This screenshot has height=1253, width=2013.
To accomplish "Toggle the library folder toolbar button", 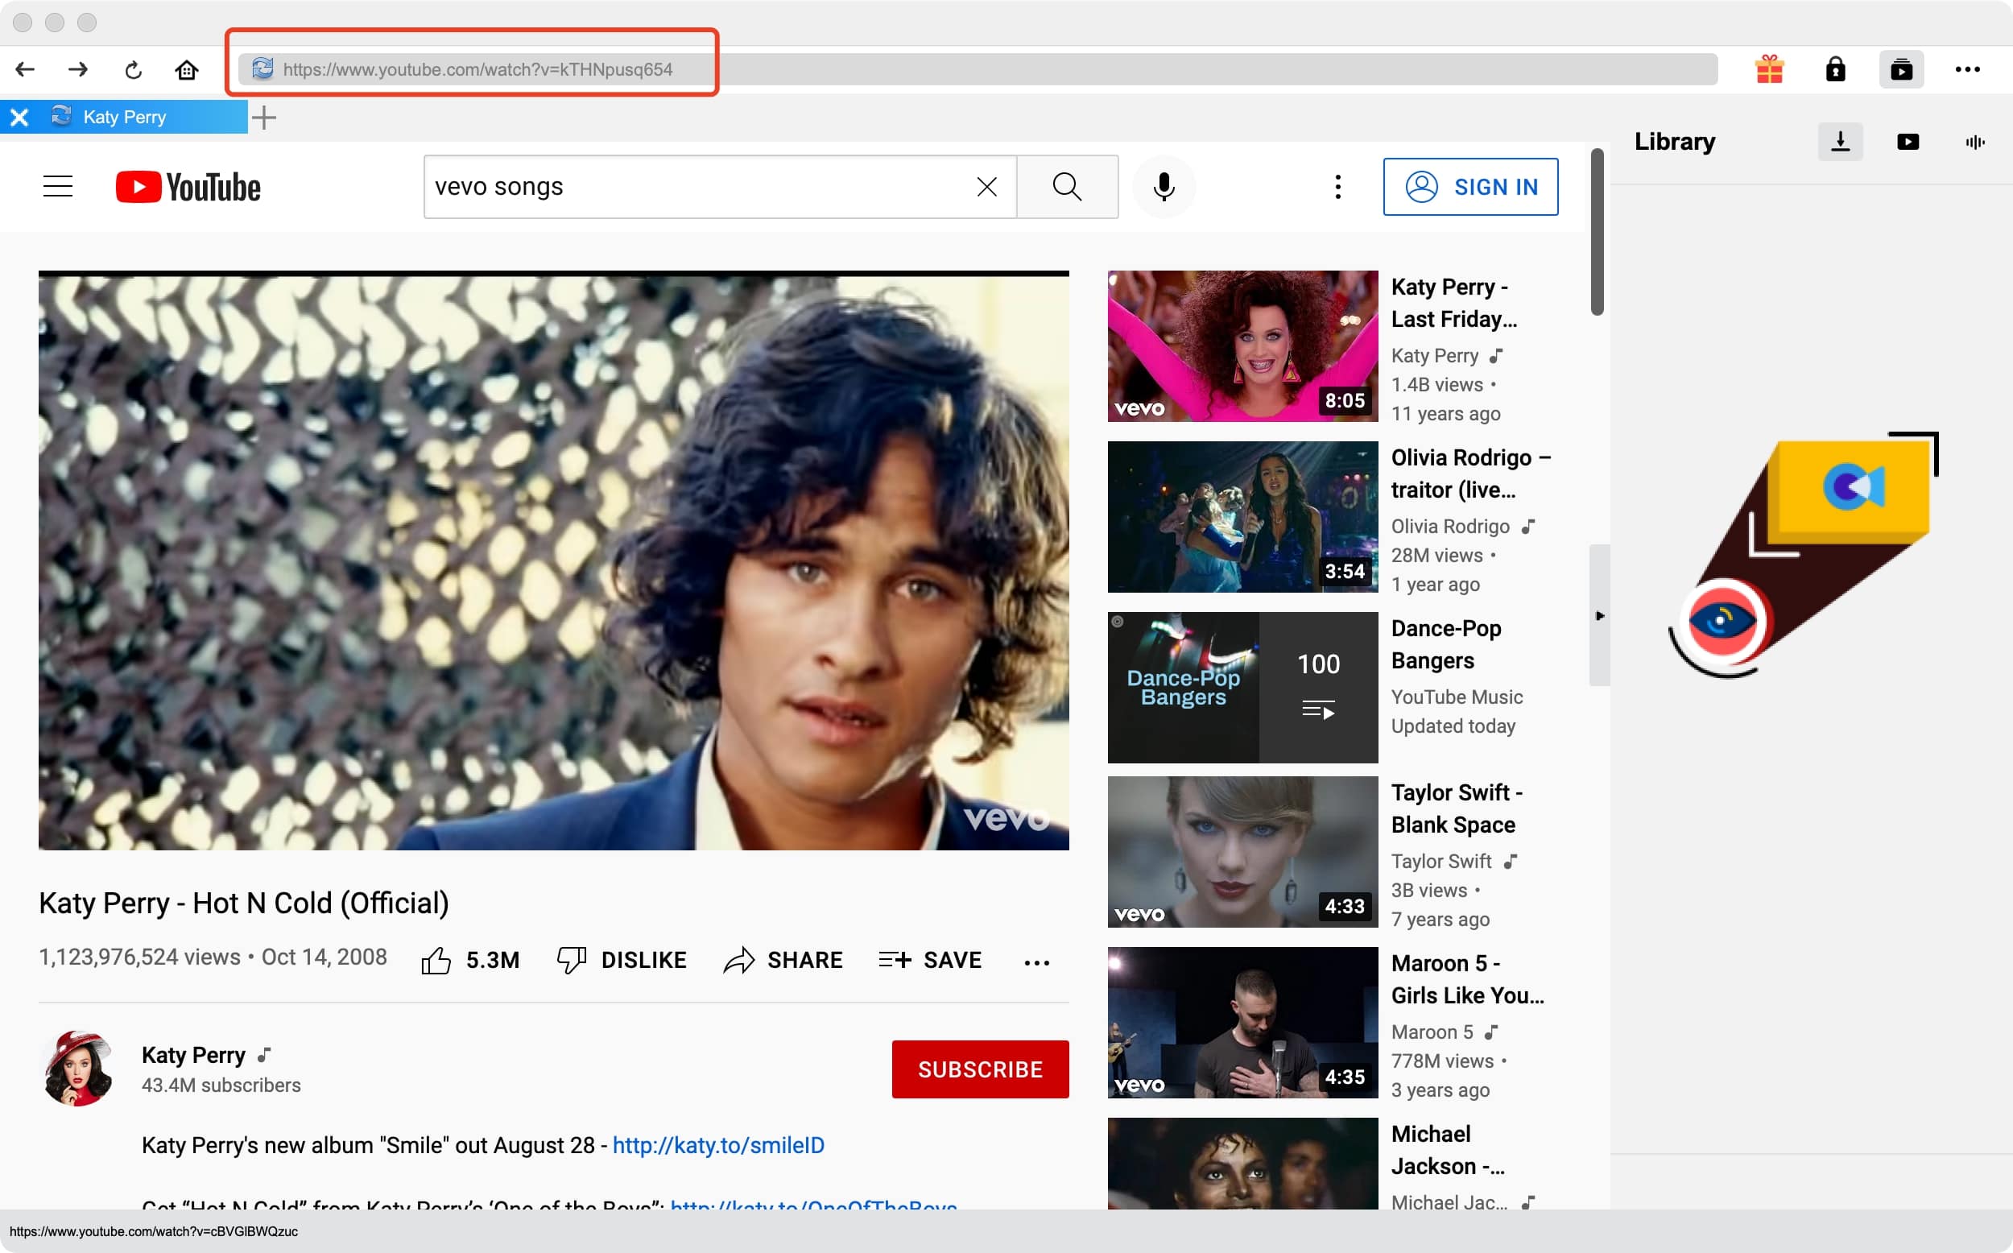I will point(1900,69).
